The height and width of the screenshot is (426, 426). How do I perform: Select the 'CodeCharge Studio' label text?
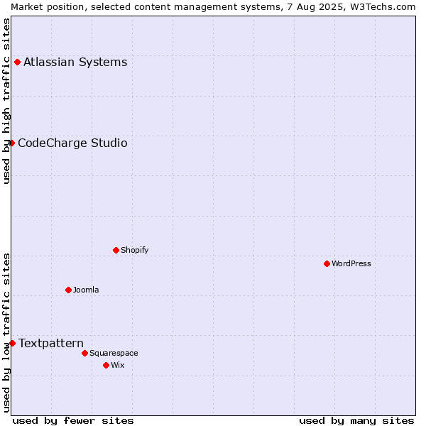point(72,143)
